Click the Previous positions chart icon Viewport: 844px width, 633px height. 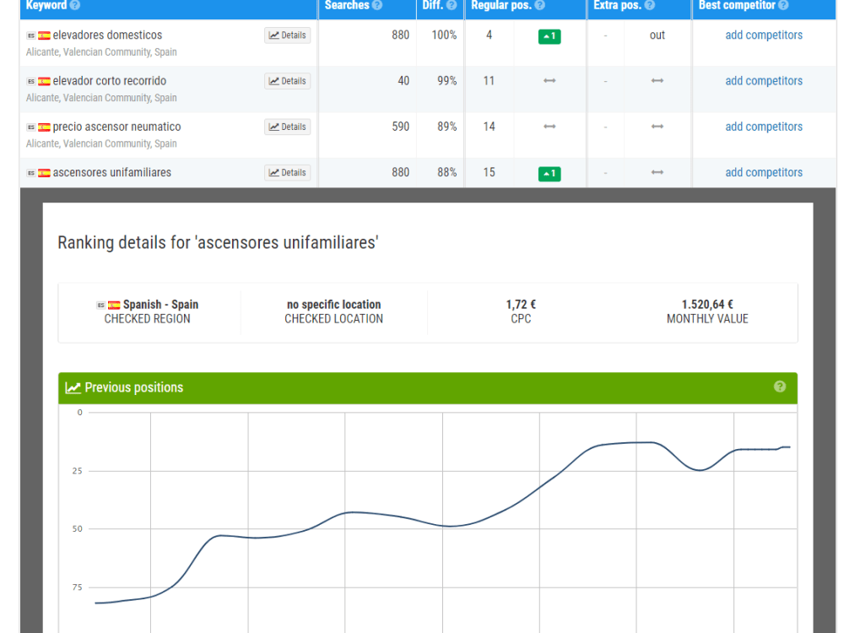tap(73, 387)
